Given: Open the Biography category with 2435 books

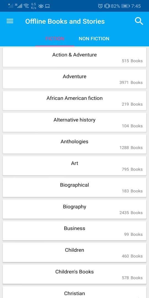Looking at the screenshot, I should tap(74, 209).
